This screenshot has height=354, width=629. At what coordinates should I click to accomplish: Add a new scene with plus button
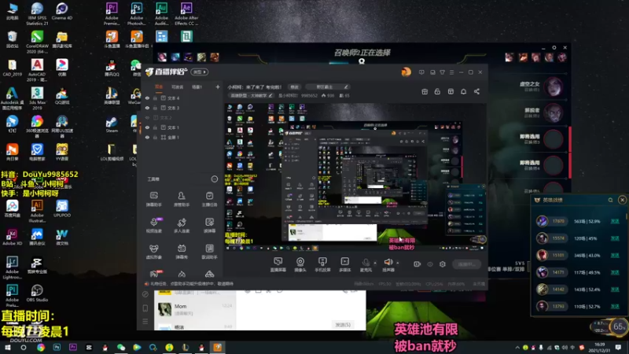point(218,87)
